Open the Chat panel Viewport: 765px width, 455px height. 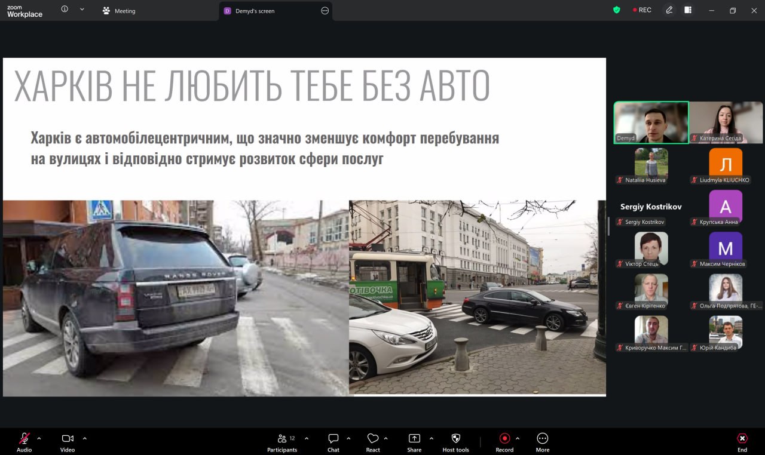click(x=333, y=442)
